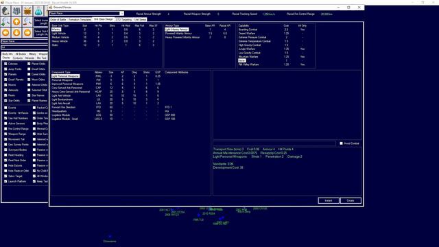Open the Body Info tab in main window

pyautogui.click(x=8, y=54)
